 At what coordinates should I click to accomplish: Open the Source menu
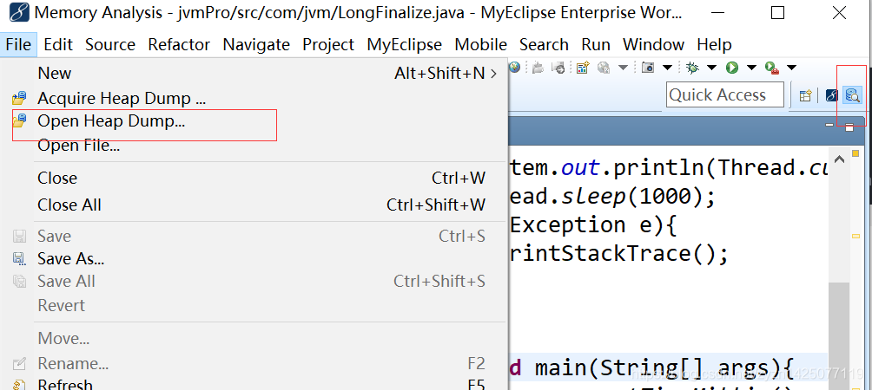tap(110, 44)
